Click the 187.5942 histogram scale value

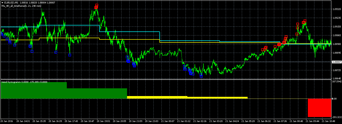[x=337, y=81]
